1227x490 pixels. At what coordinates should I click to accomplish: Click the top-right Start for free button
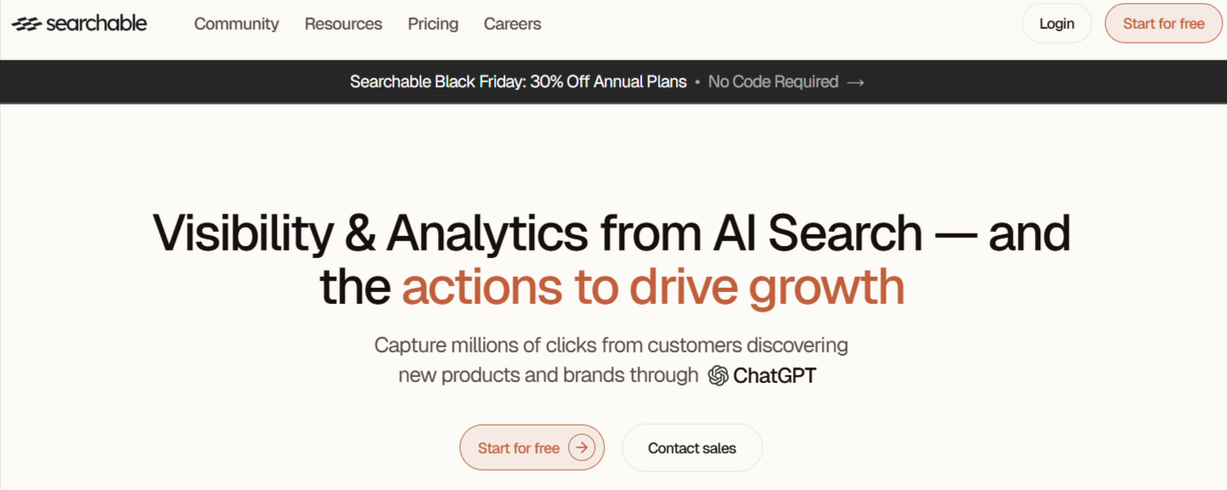tap(1163, 23)
